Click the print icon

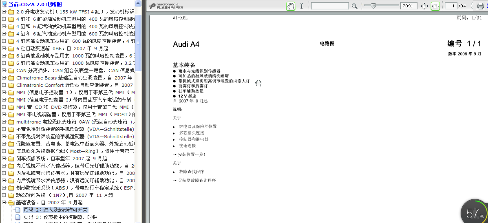481,6
